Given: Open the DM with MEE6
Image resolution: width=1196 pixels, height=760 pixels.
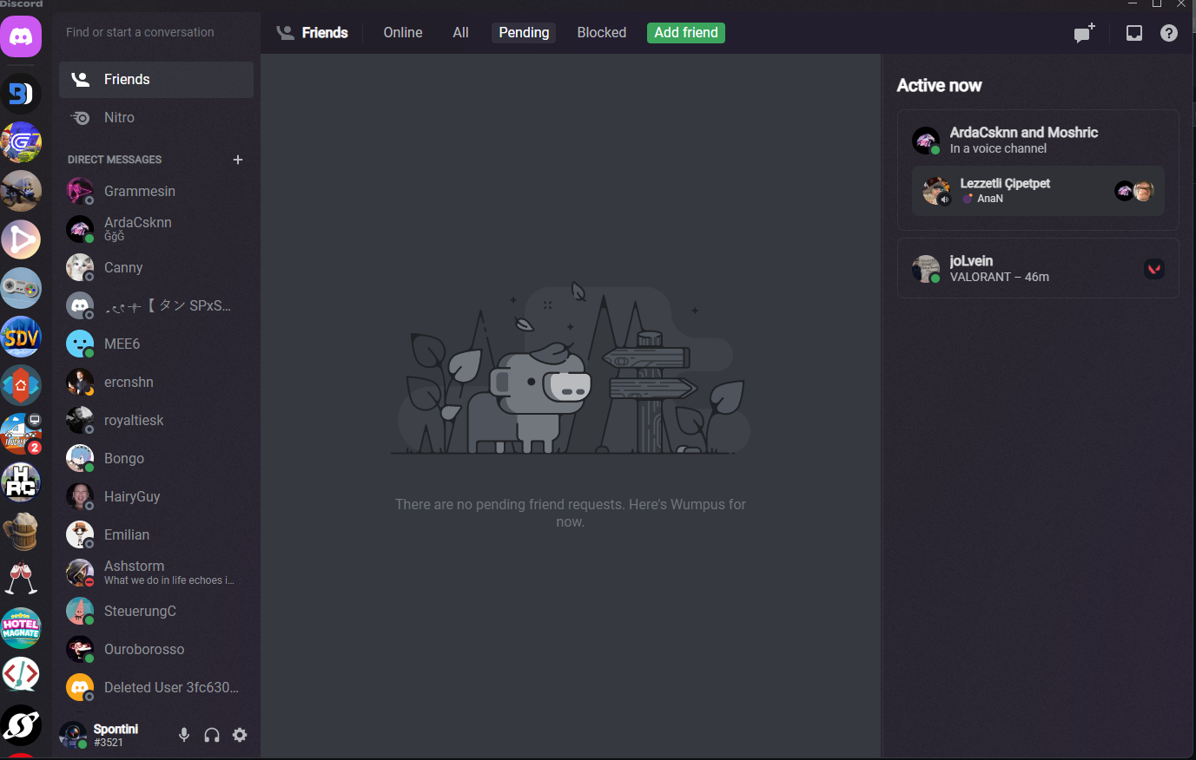Looking at the screenshot, I should coord(122,344).
